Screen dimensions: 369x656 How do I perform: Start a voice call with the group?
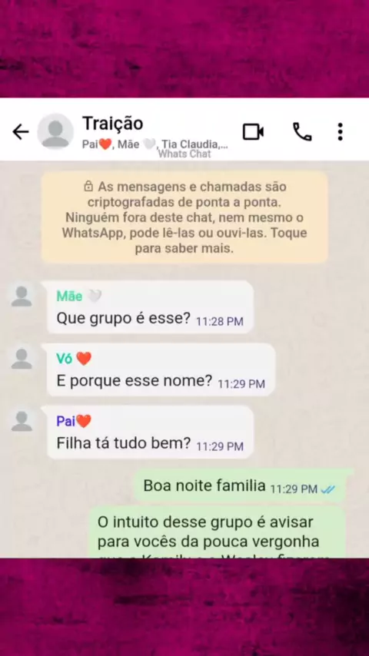pos(302,132)
